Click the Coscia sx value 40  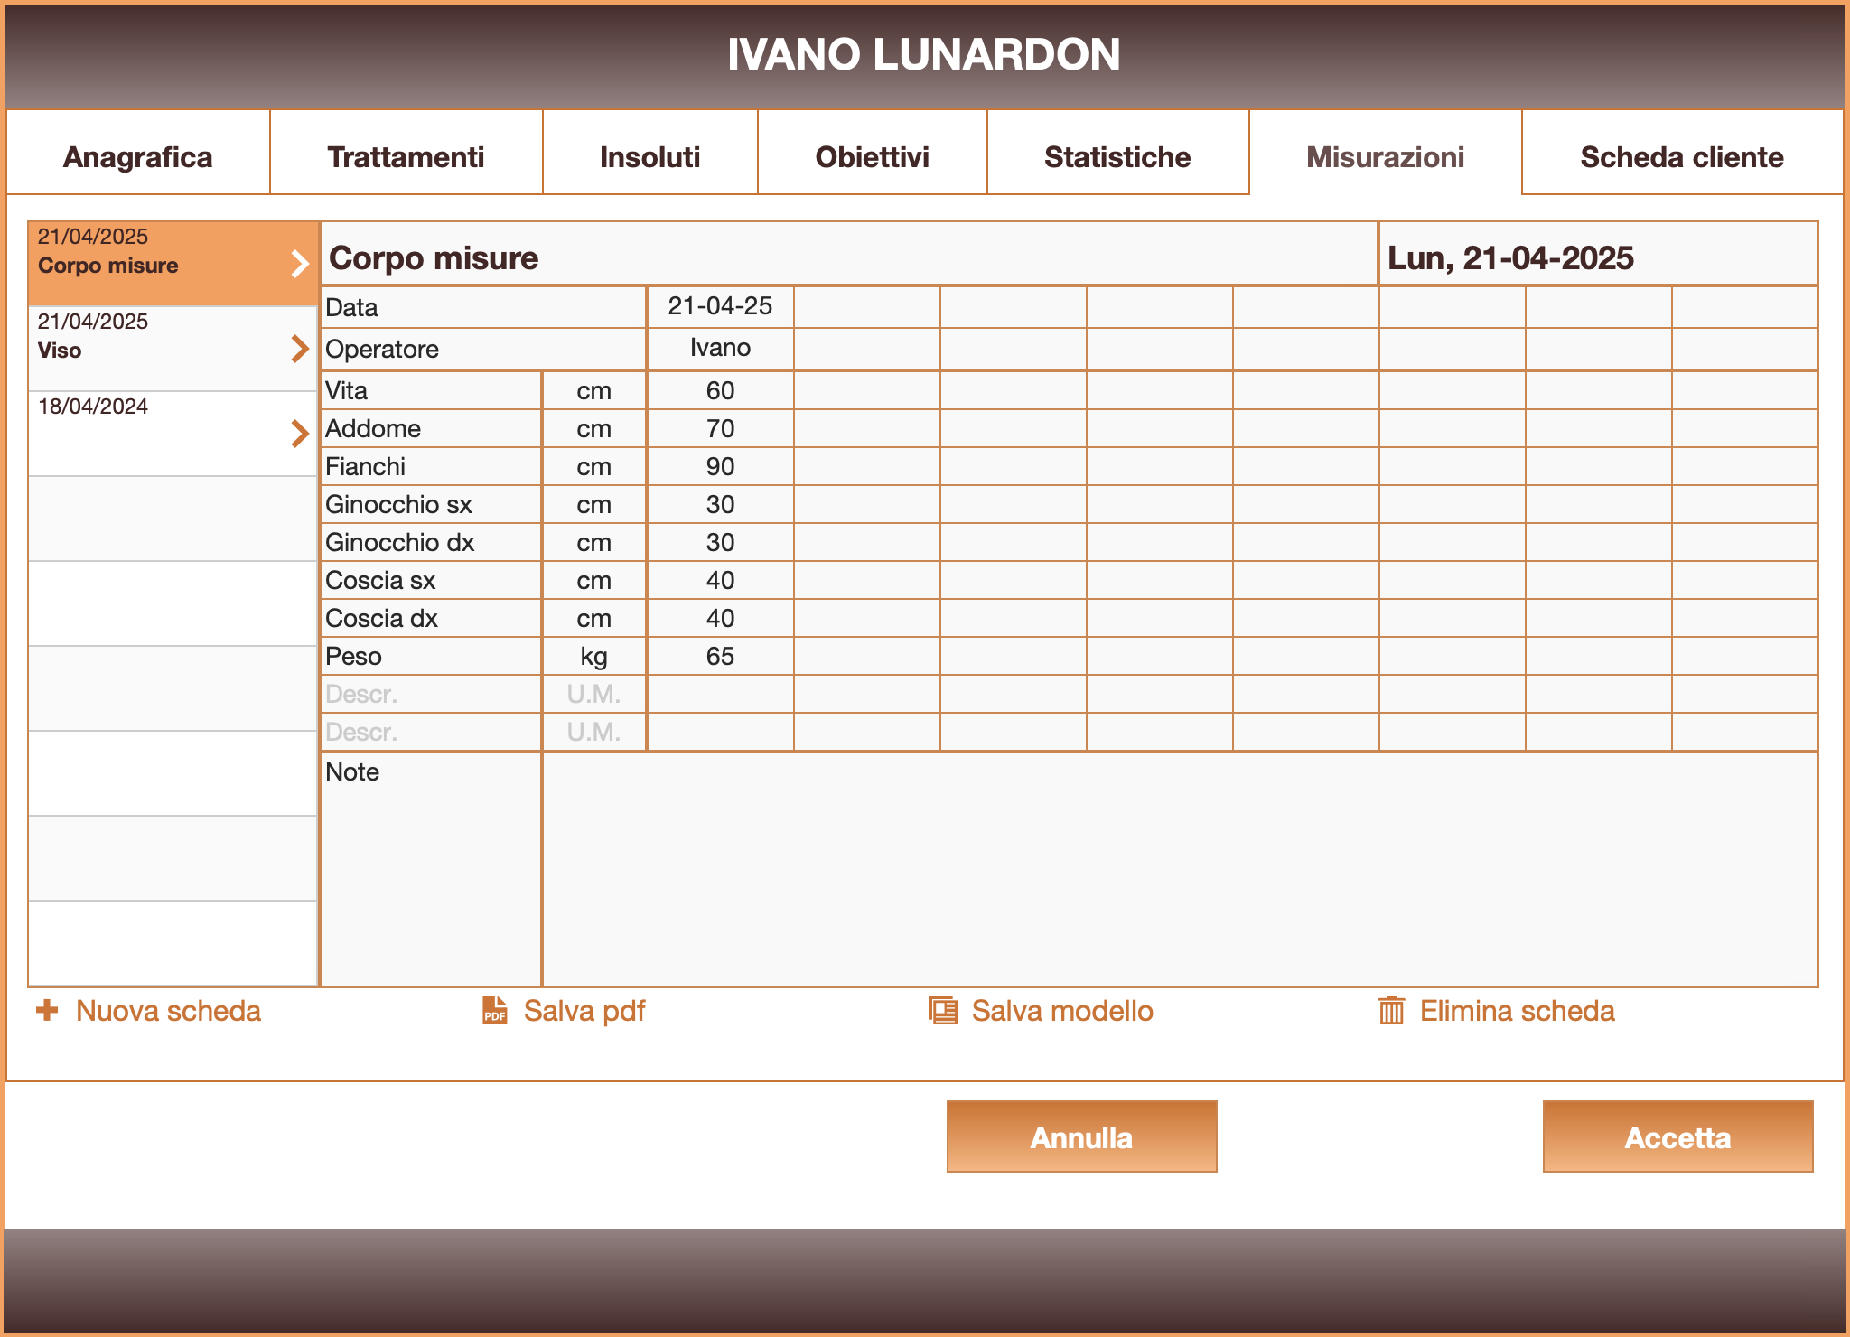point(720,580)
